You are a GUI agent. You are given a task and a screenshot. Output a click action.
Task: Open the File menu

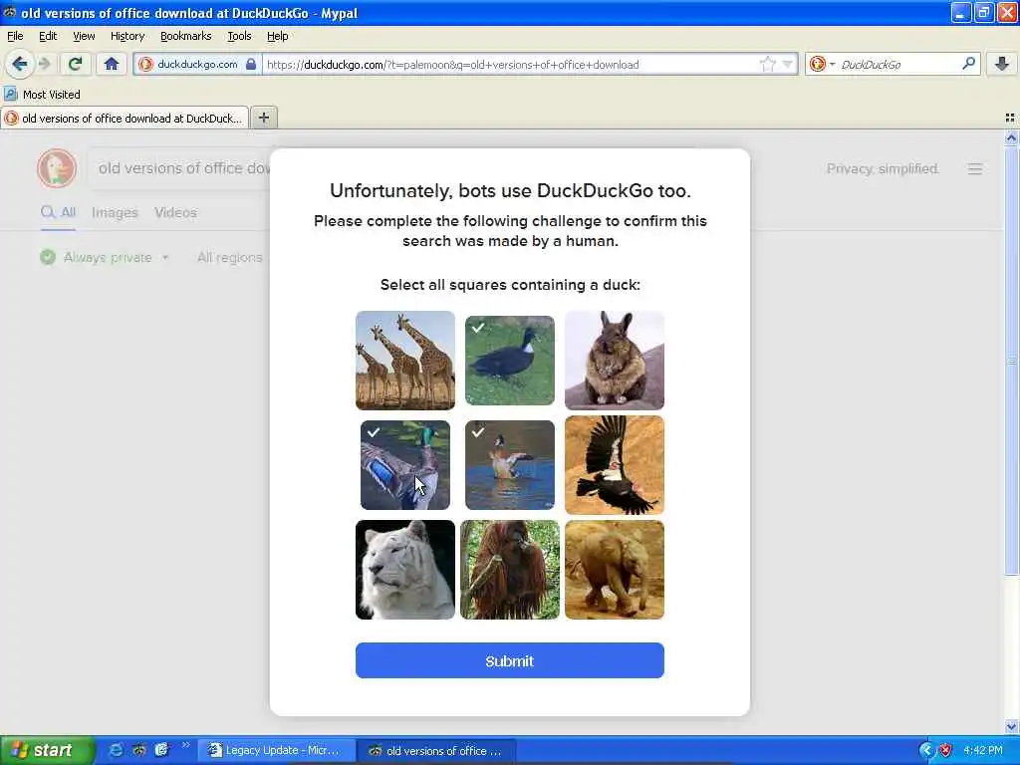[x=15, y=36]
